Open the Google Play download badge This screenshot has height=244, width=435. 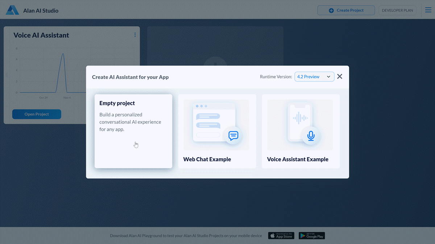(x=312, y=236)
